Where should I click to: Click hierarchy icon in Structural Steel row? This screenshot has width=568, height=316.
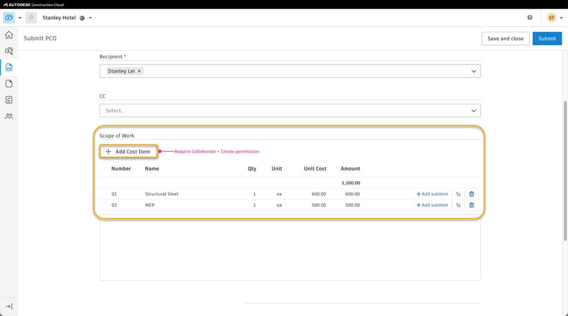pos(458,194)
